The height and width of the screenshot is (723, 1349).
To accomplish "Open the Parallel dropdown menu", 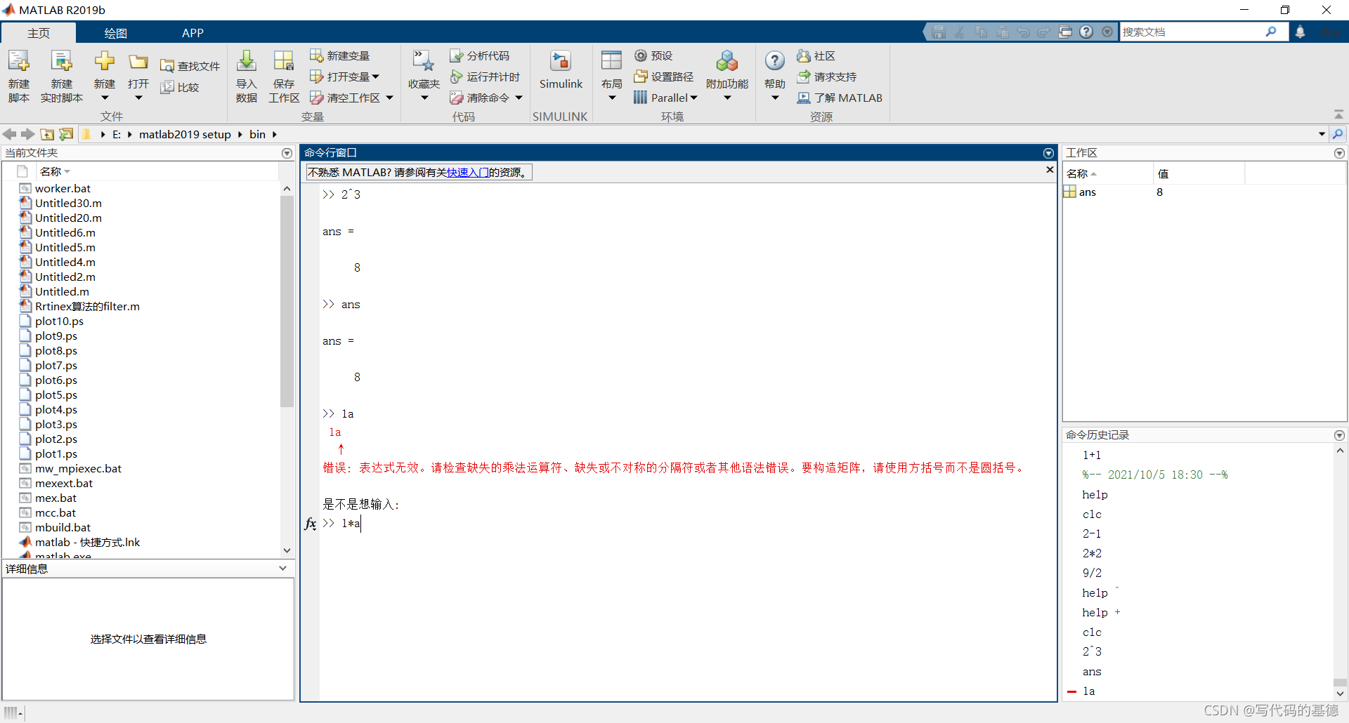I will coord(665,98).
